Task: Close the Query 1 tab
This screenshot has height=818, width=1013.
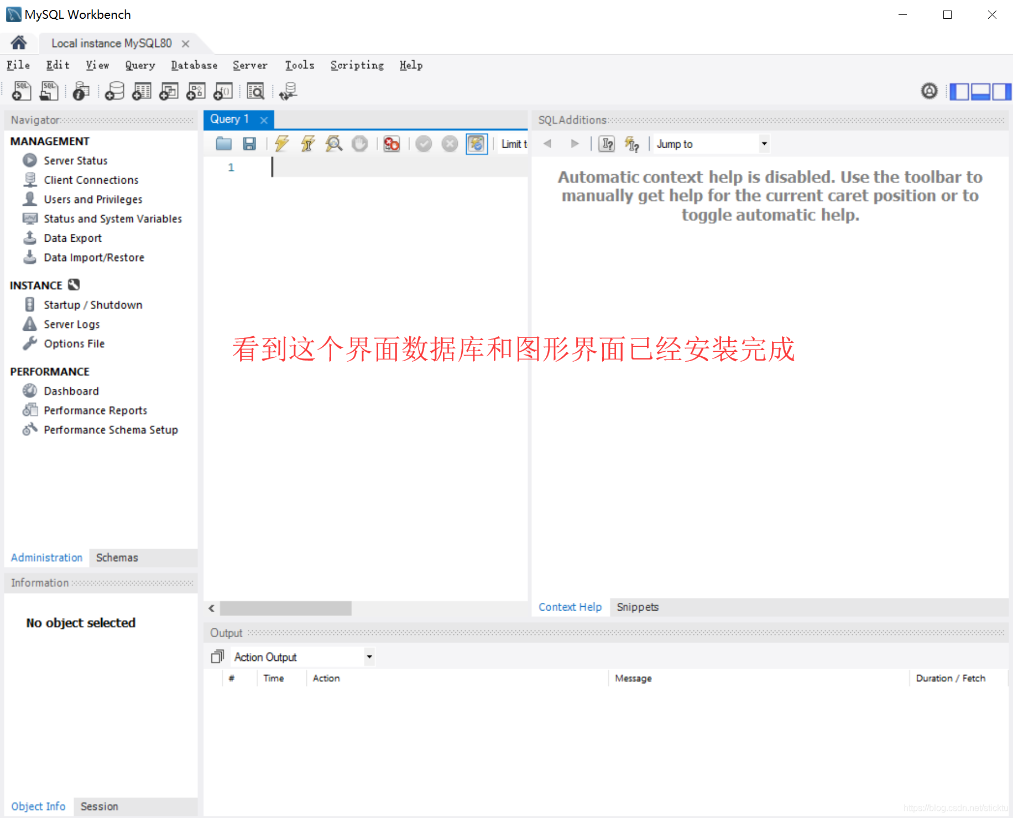Action: point(264,119)
